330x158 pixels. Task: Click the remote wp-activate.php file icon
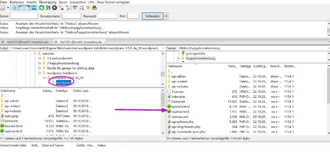tap(169, 122)
